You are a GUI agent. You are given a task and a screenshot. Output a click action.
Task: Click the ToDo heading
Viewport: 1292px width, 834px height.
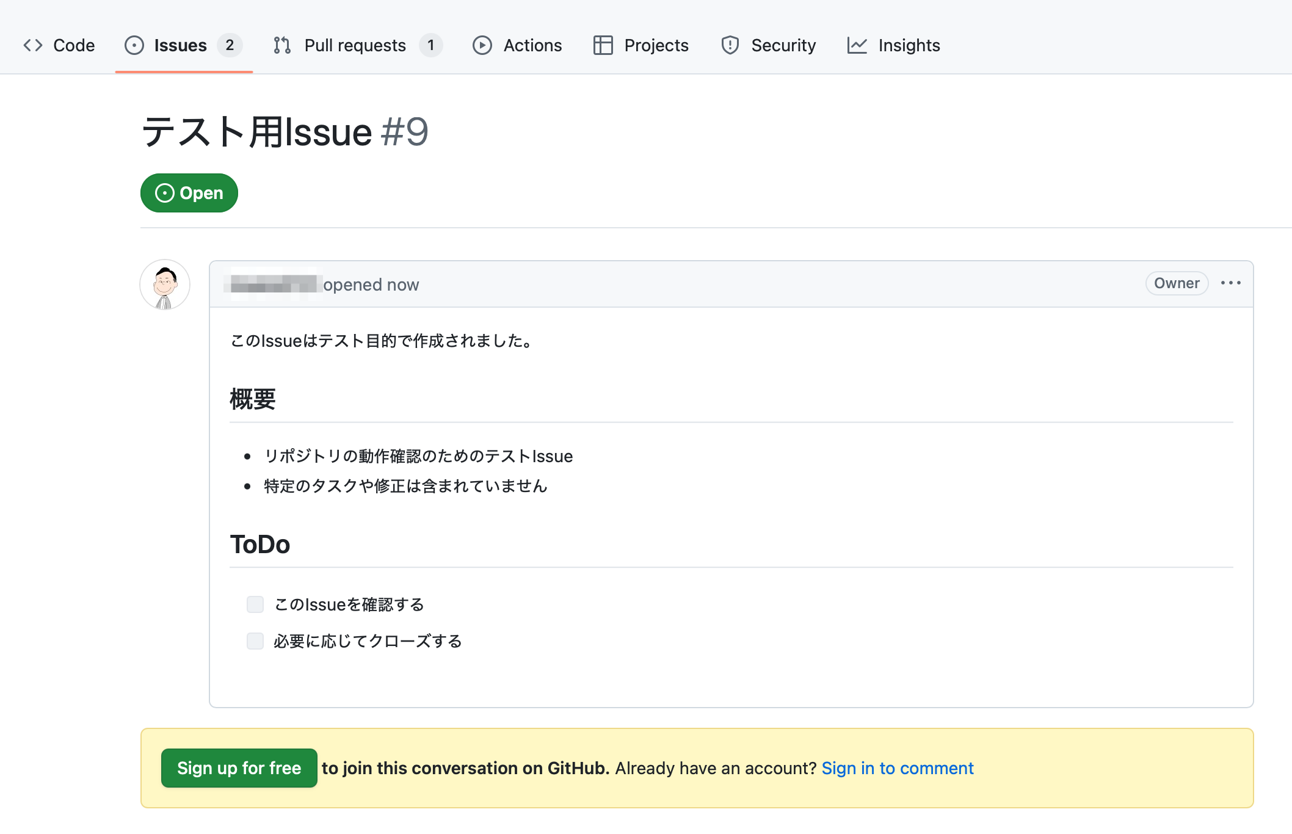[x=260, y=545]
